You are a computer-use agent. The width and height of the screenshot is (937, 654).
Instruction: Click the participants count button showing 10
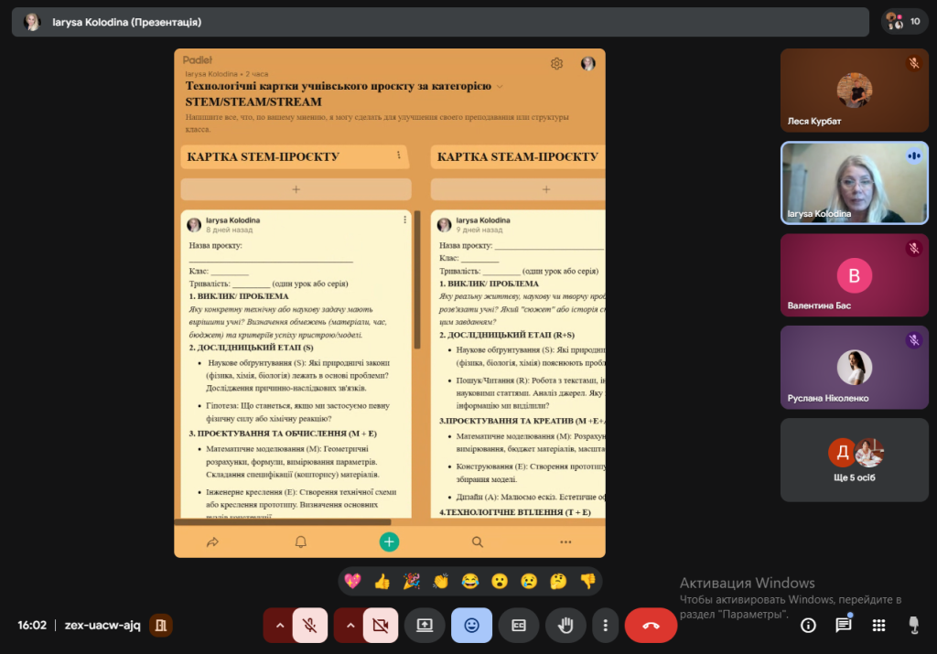[904, 22]
